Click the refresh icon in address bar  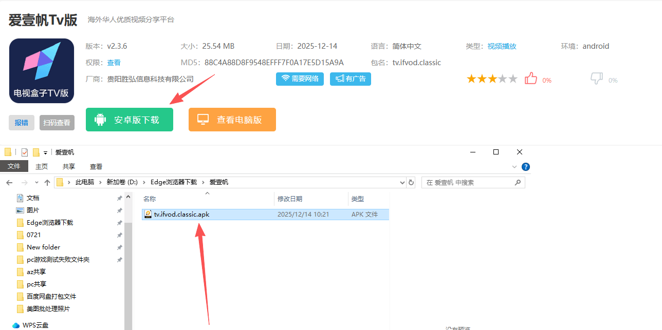click(411, 182)
